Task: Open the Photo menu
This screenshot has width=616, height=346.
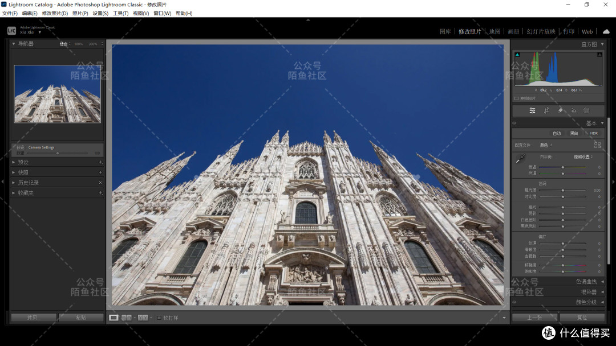Action: (x=80, y=13)
